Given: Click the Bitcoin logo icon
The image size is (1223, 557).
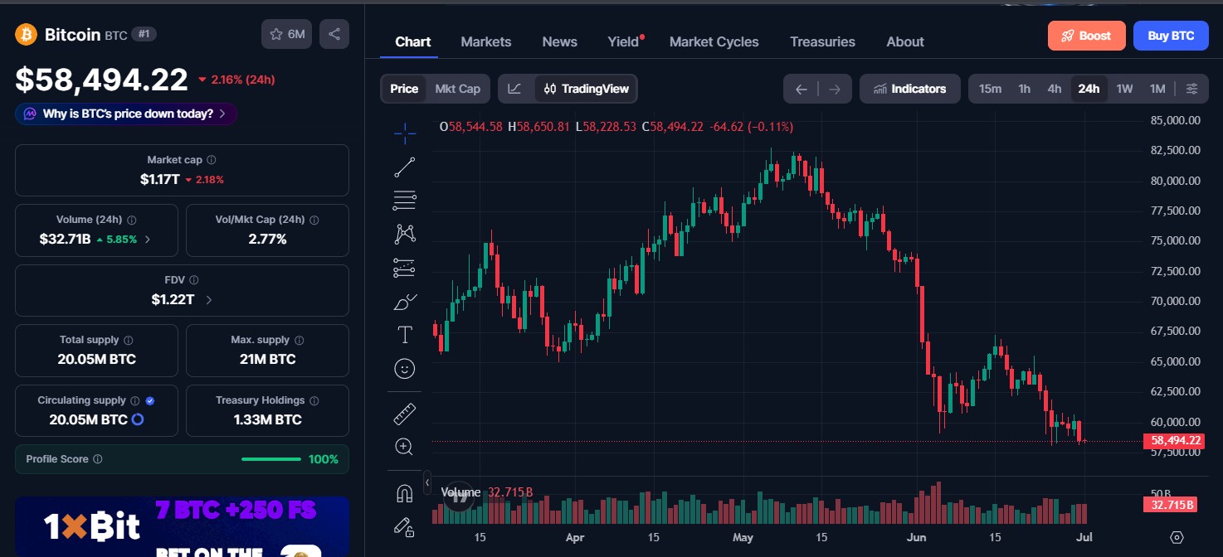Looking at the screenshot, I should click(x=27, y=35).
